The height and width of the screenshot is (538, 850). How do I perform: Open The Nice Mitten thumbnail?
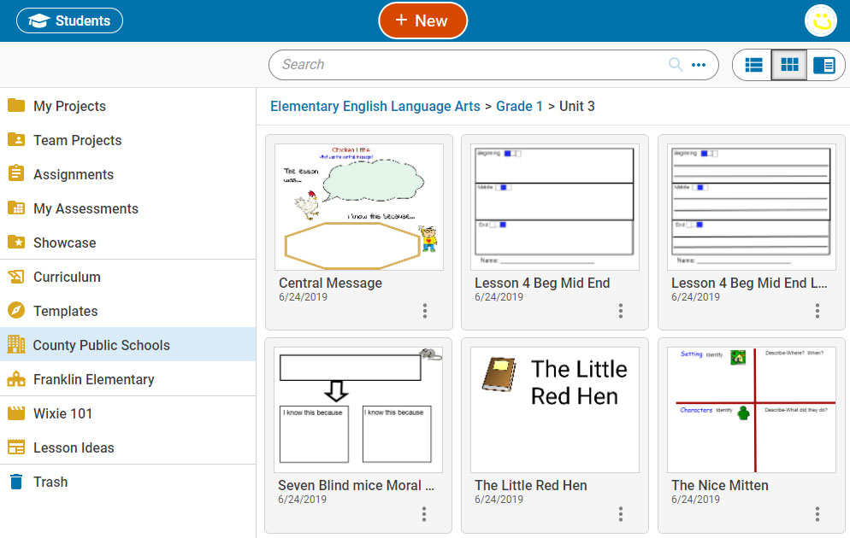coord(751,409)
